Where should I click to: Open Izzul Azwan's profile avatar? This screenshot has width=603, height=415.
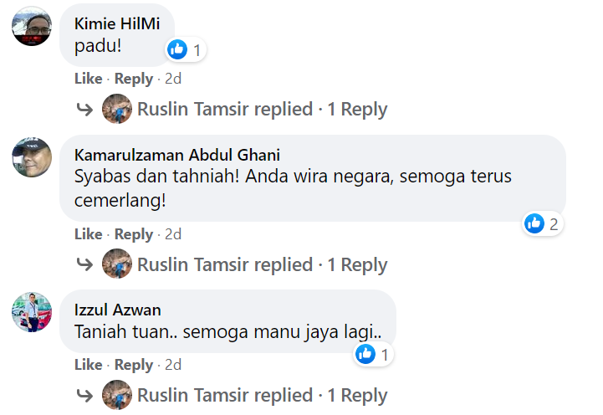click(33, 312)
